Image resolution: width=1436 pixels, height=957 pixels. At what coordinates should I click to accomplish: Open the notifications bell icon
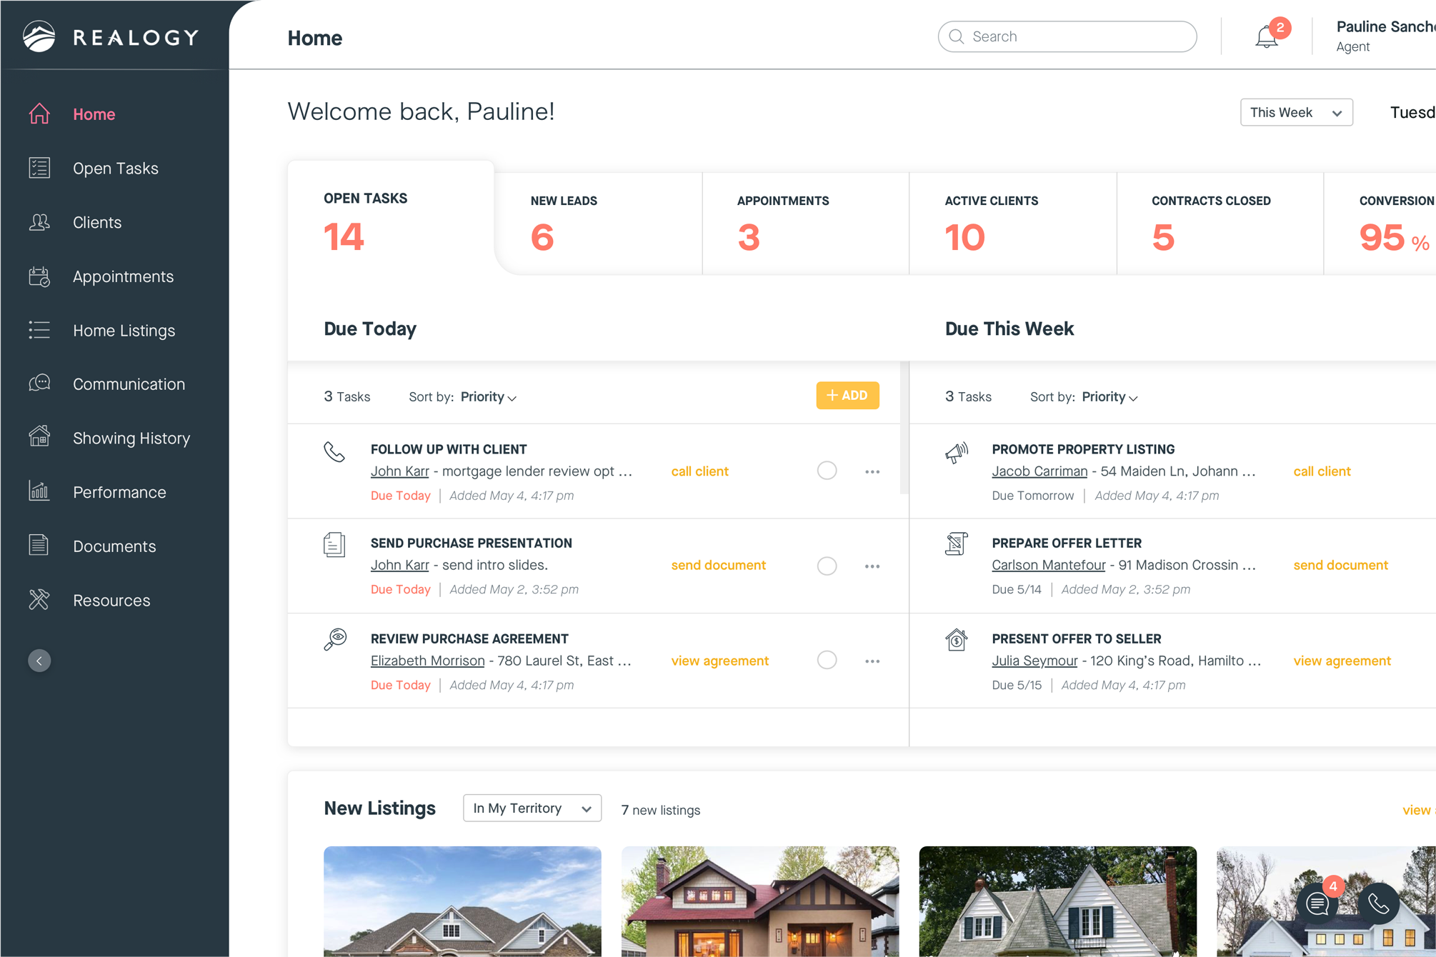(x=1266, y=37)
